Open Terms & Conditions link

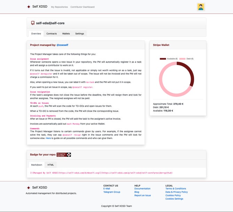point(176,189)
